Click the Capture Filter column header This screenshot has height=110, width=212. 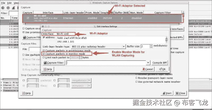click(x=162, y=12)
